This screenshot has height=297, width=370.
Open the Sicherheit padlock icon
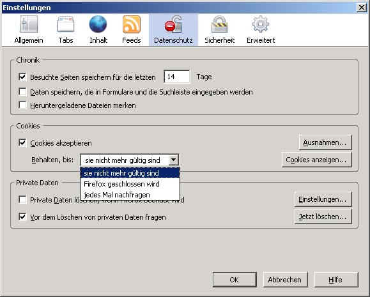click(x=219, y=24)
